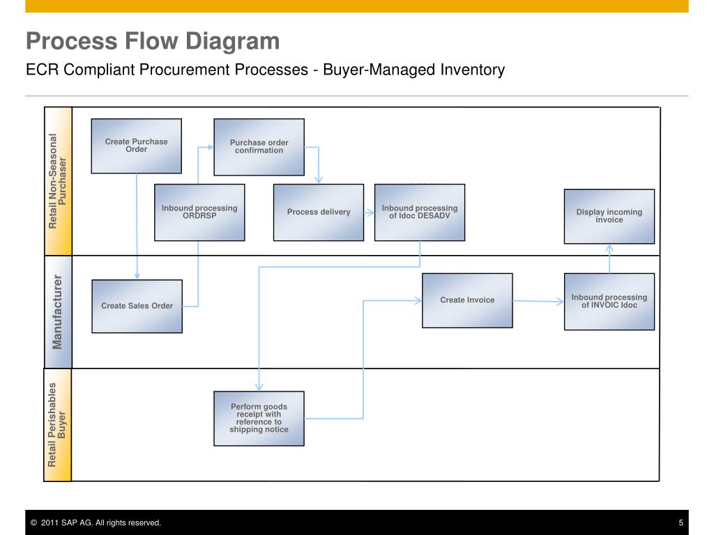
Task: Select Inbound processing of INVOIC Idoc box
Action: click(609, 302)
